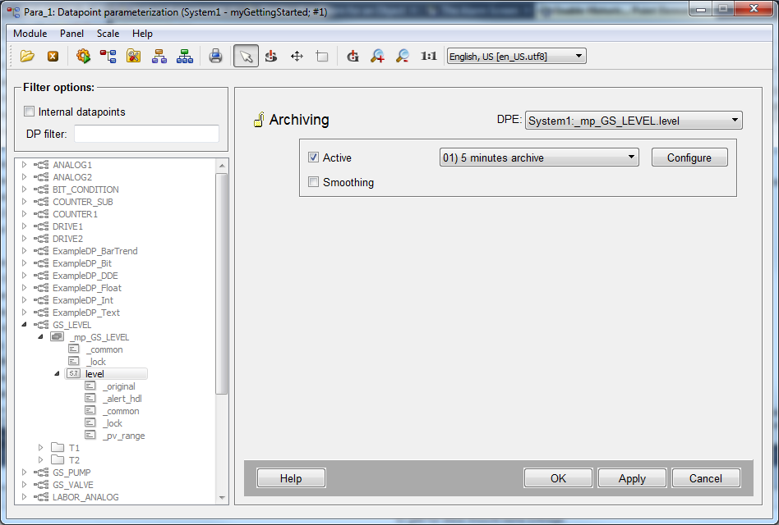Click the Cancel button

click(x=706, y=478)
